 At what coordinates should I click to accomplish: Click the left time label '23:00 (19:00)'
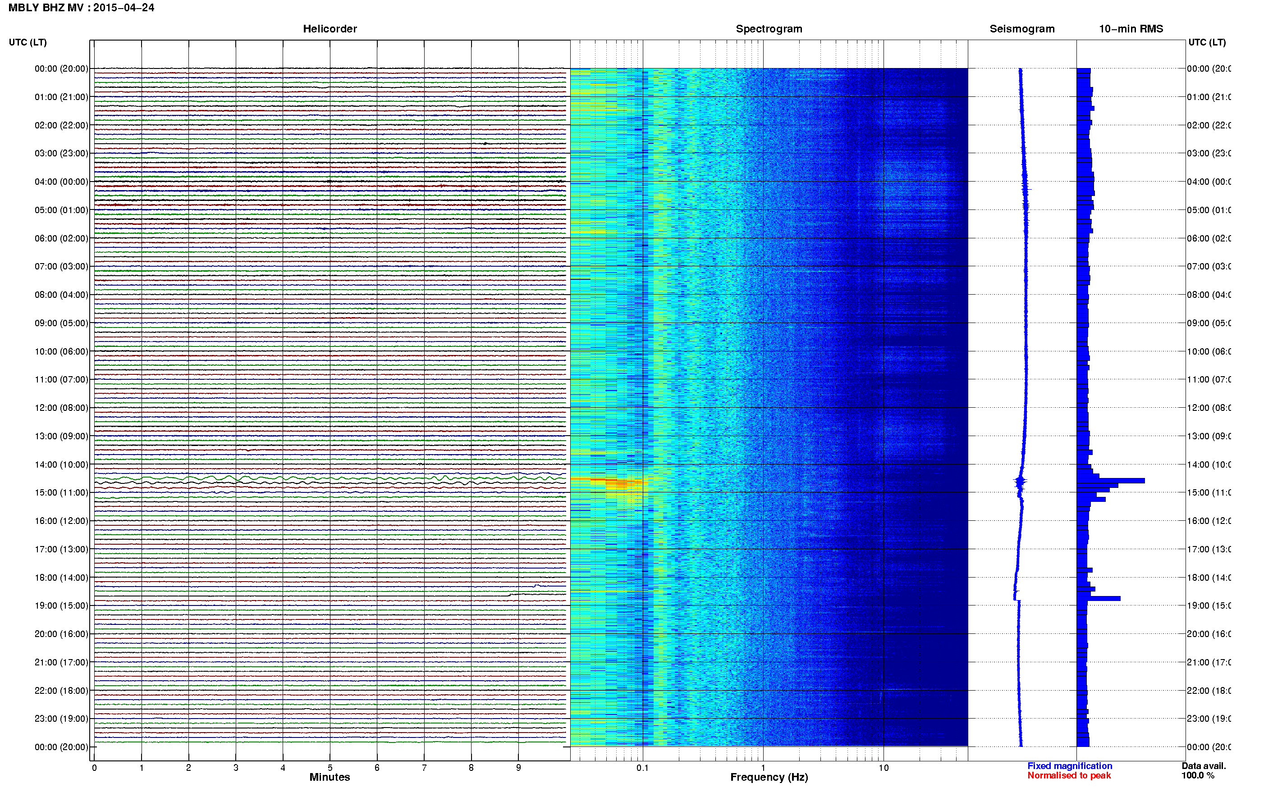pyautogui.click(x=61, y=719)
